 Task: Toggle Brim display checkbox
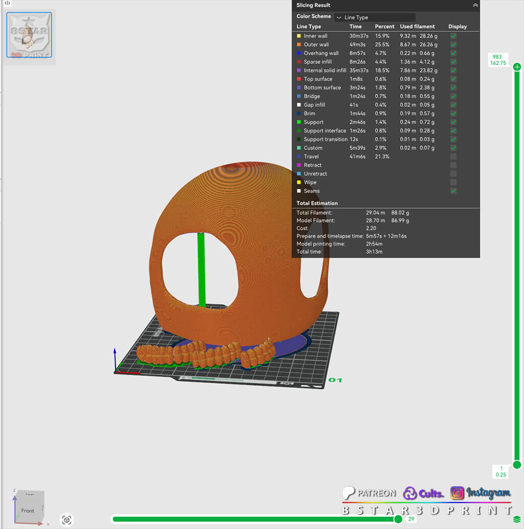[x=453, y=114]
